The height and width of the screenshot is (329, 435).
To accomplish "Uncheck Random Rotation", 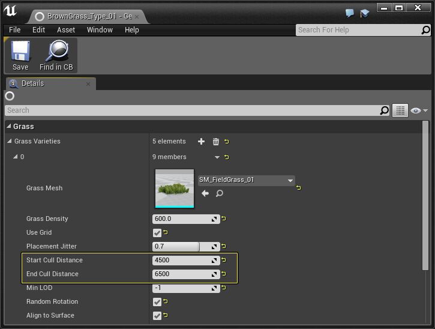I will point(157,302).
